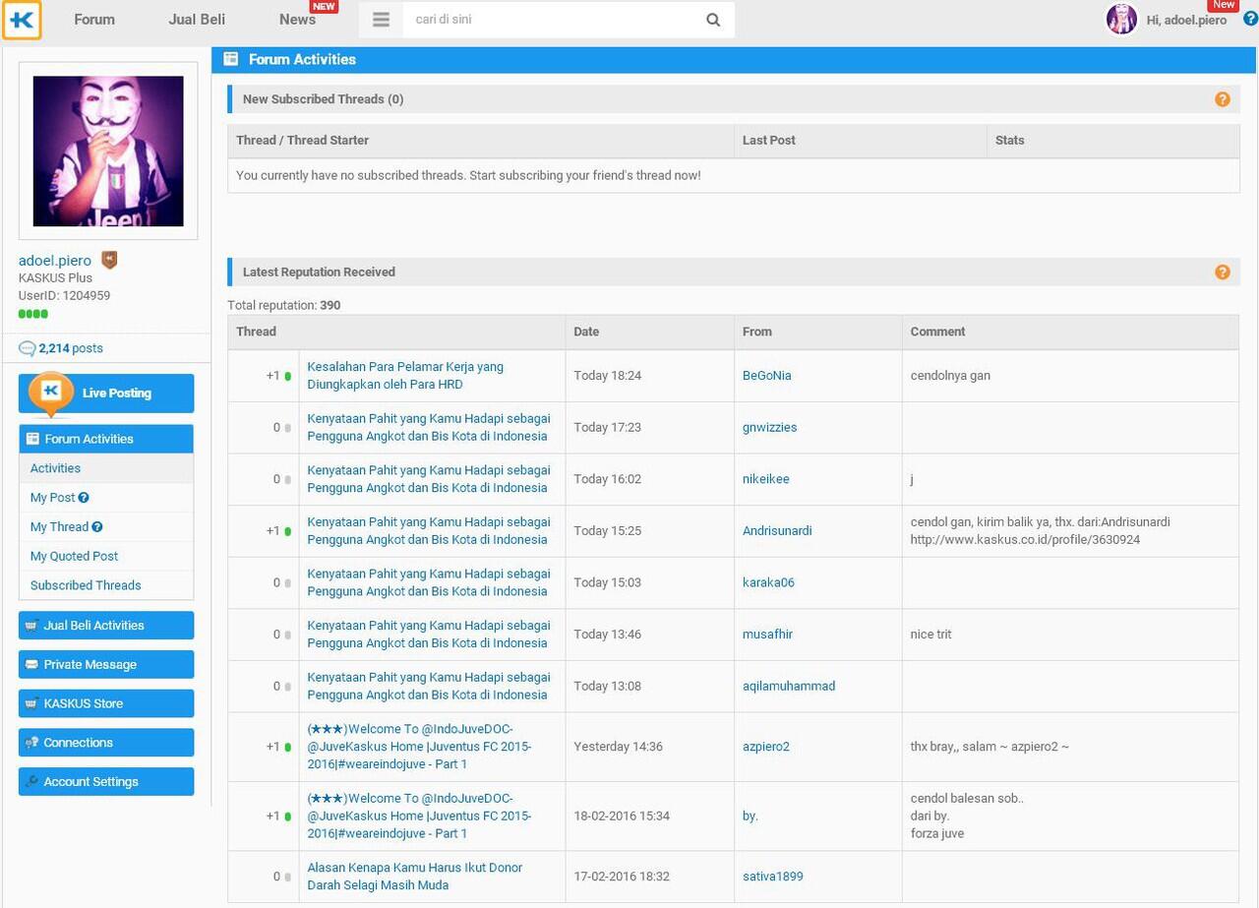Click the '18-02-2016 15:34' date cell
The width and height of the screenshot is (1259, 908).
click(x=622, y=816)
